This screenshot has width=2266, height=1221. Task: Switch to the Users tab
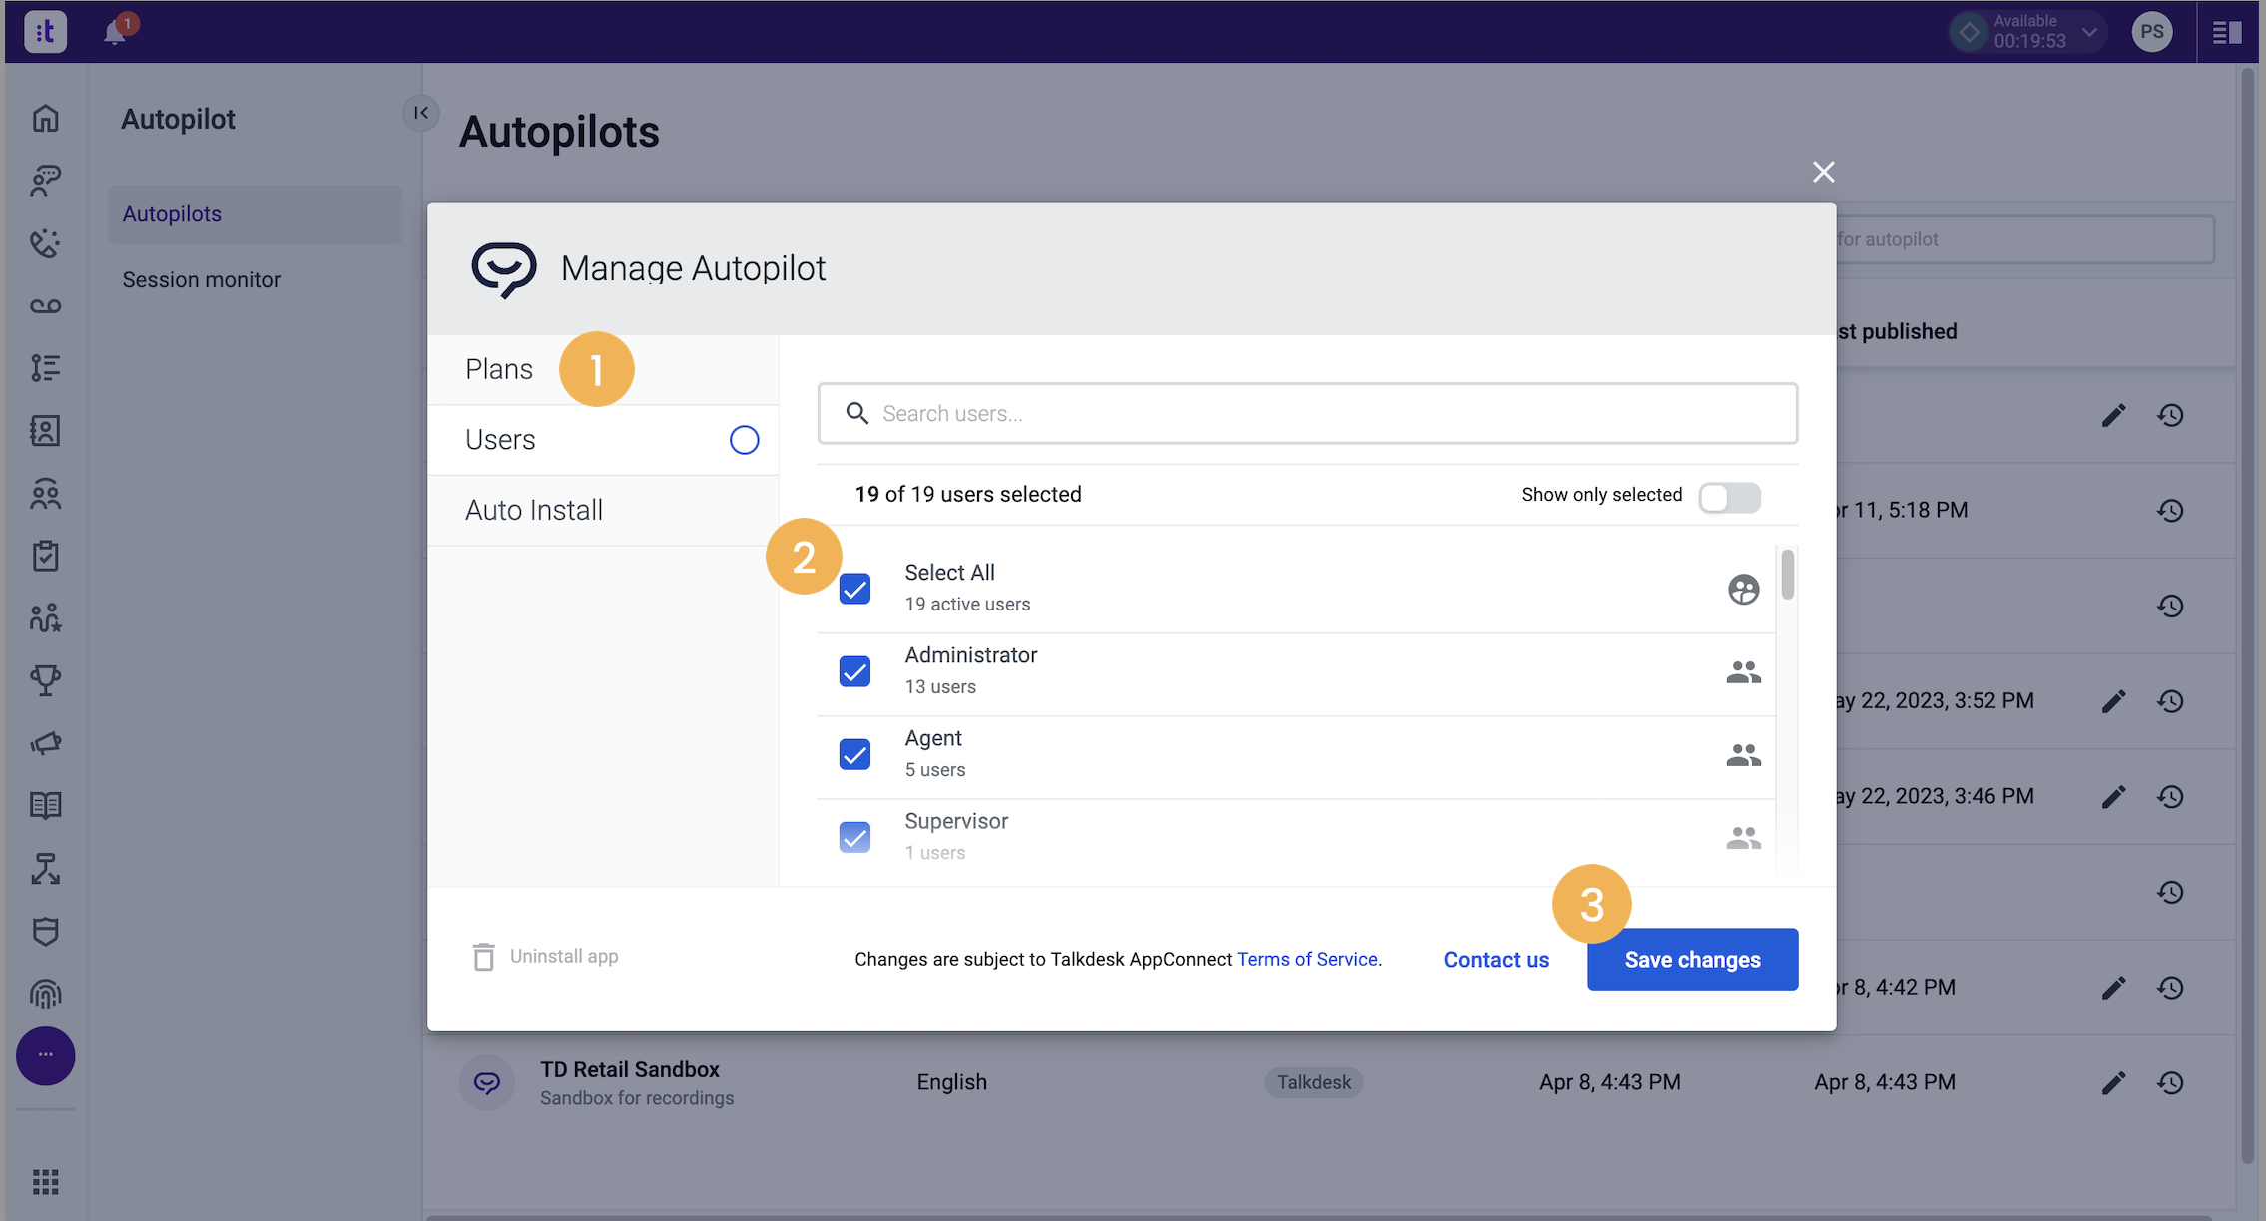point(602,440)
